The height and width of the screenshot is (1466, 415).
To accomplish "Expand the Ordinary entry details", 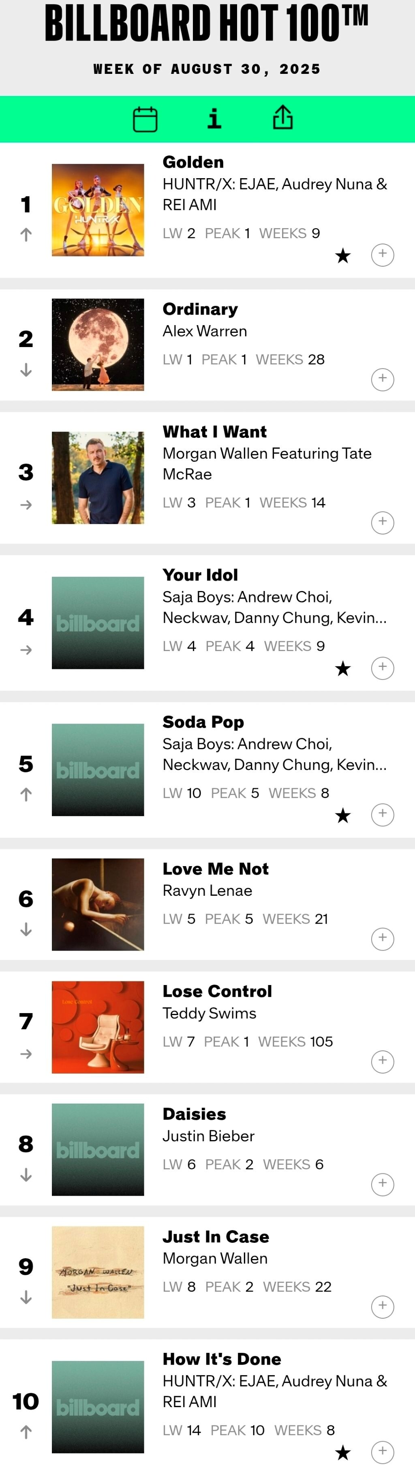I will pos(383,379).
